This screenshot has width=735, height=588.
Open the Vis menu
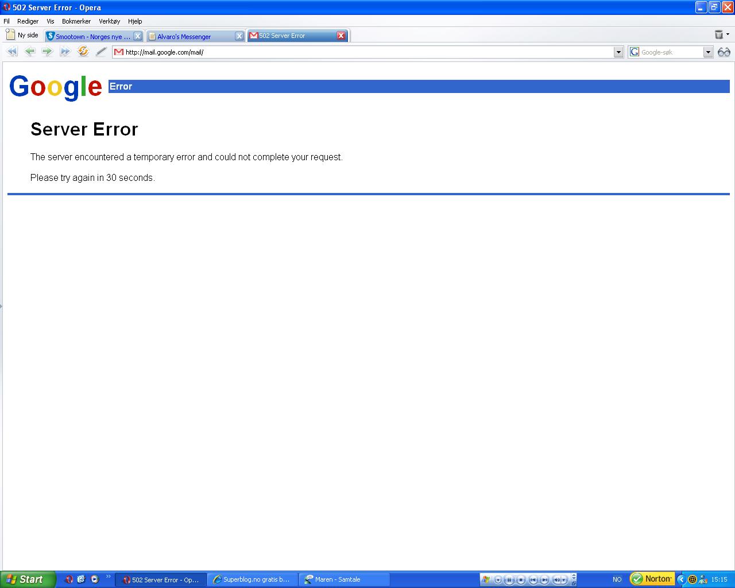click(51, 21)
